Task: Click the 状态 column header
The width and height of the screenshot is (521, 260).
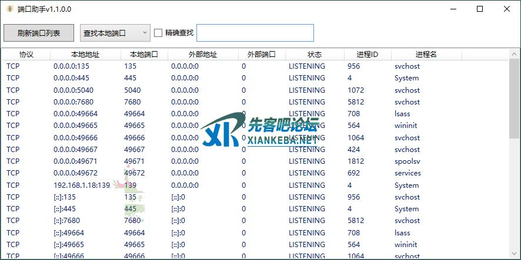Action: coord(315,54)
